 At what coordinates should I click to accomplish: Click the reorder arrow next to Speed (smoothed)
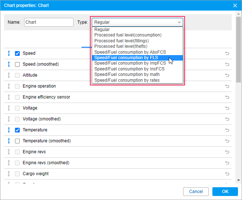pos(9,64)
